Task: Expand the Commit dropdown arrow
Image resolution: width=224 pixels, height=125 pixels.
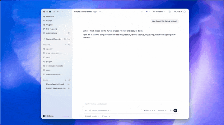Action: coord(165,12)
